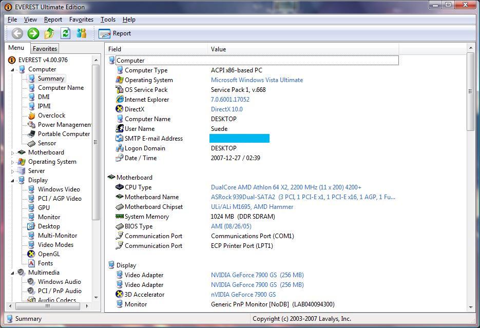Click the Operating System Windows icon in tree
The height and width of the screenshot is (328, 480).
pos(22,162)
